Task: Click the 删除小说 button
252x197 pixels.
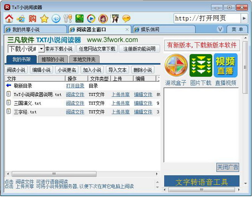Action: point(143,70)
